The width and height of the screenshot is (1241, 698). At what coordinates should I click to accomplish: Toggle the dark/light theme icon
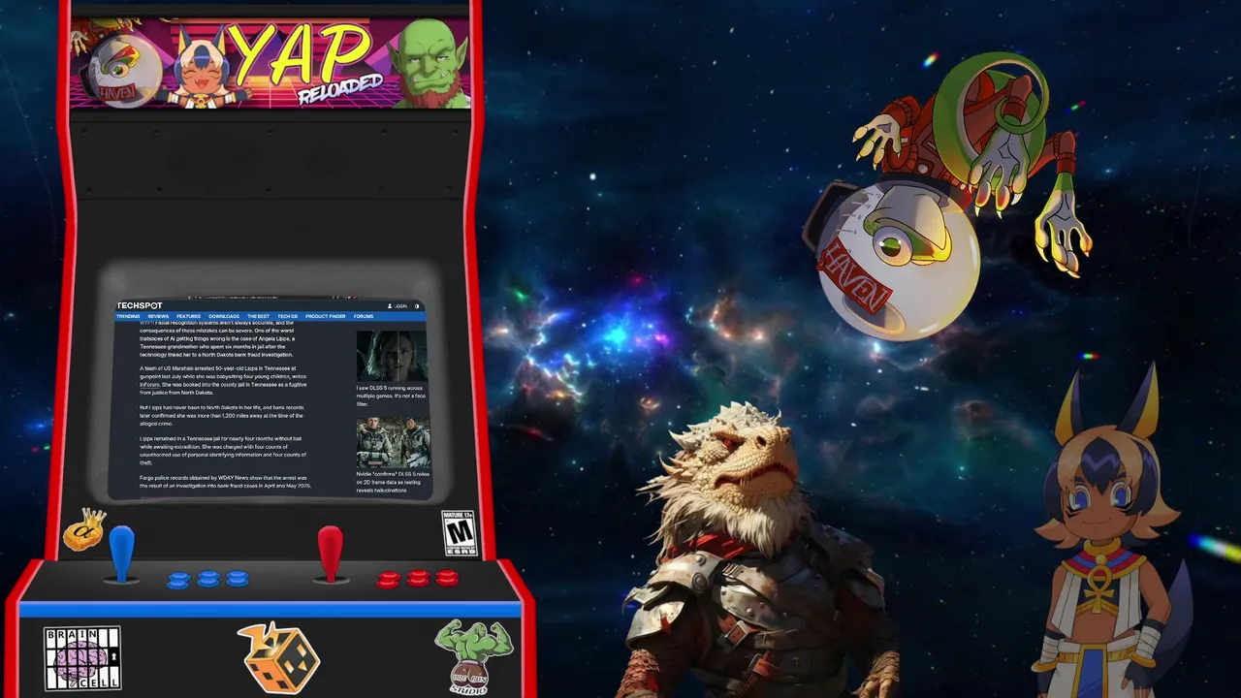click(417, 306)
